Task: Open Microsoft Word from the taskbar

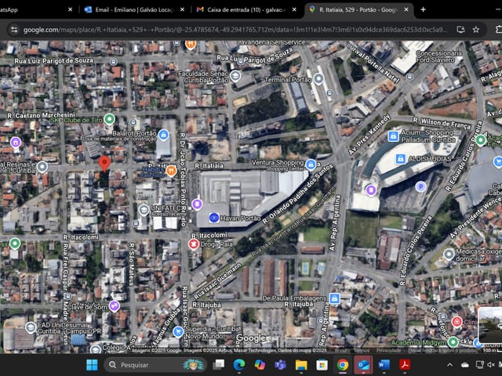Action: click(384, 365)
